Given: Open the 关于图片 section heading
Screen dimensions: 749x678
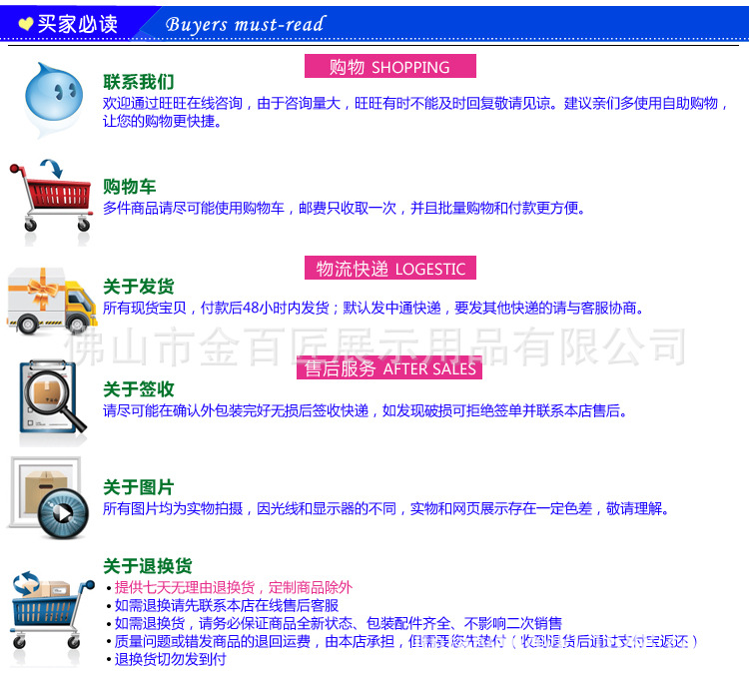Looking at the screenshot, I should (139, 487).
